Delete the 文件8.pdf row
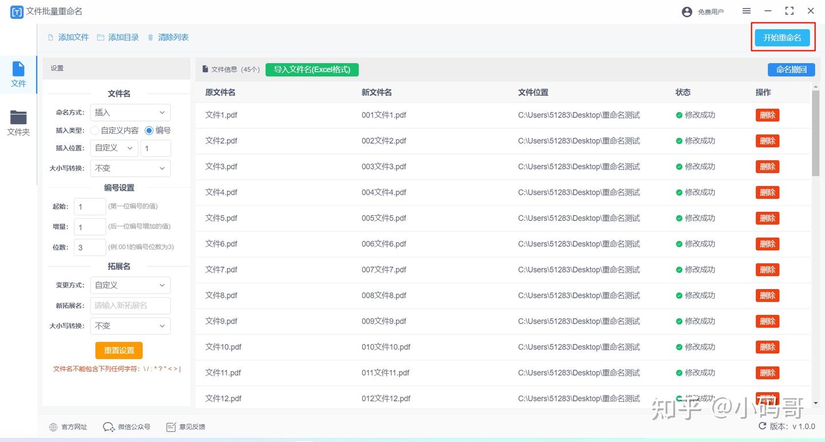Image resolution: width=825 pixels, height=442 pixels. click(768, 295)
